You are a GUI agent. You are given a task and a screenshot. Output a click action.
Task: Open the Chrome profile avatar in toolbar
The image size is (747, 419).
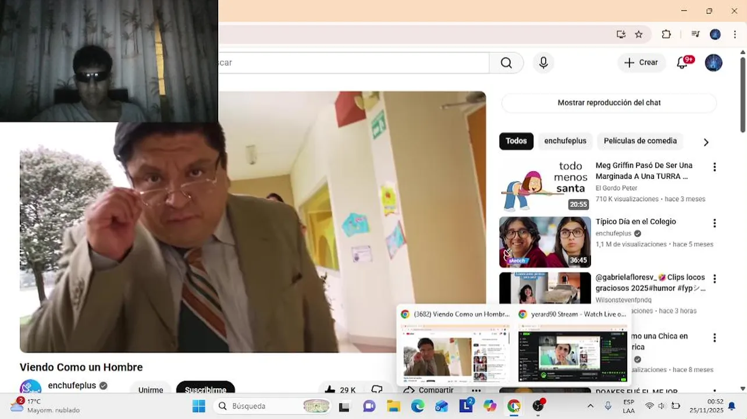pyautogui.click(x=715, y=34)
